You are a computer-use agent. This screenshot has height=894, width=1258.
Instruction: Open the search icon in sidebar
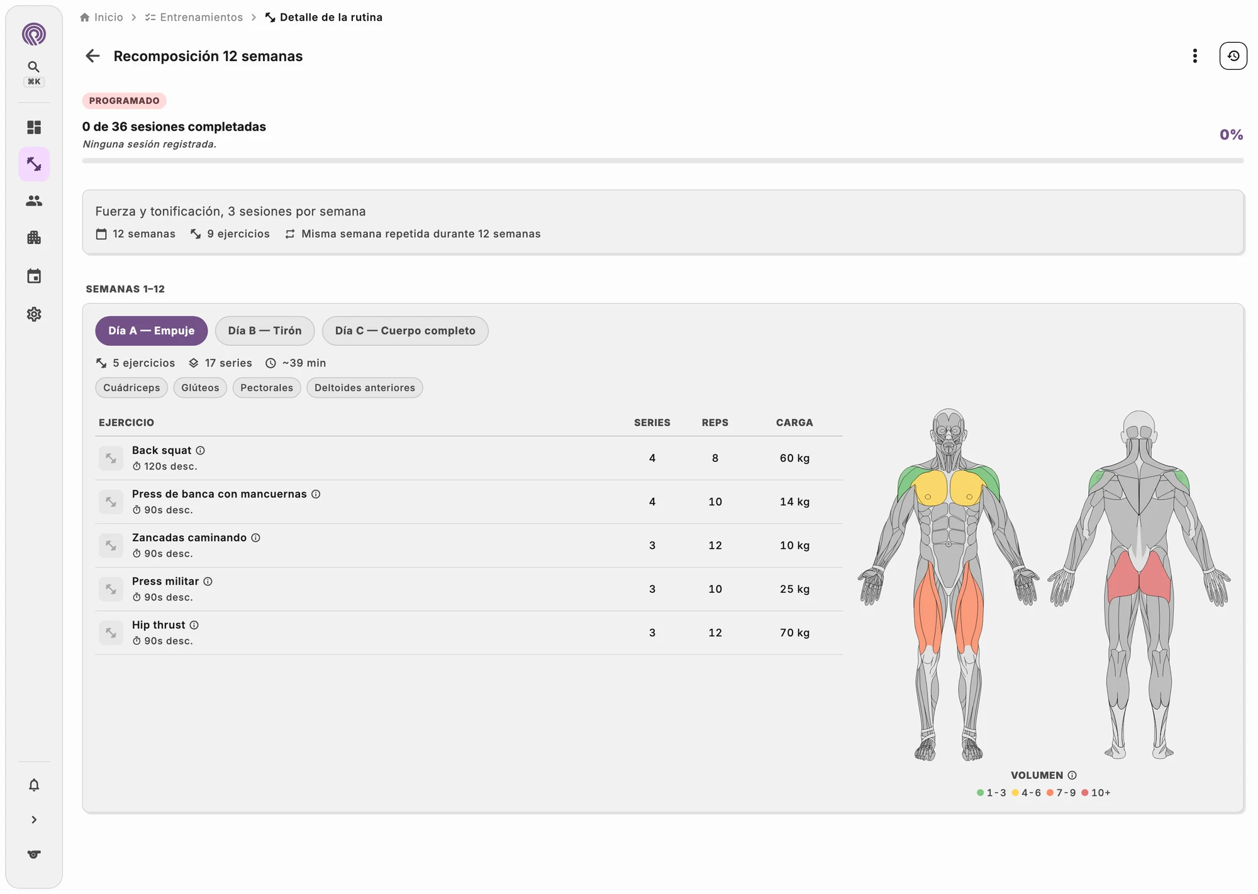(34, 67)
